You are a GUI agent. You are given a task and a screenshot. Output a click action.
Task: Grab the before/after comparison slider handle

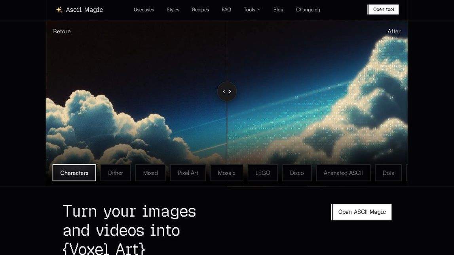pyautogui.click(x=227, y=91)
